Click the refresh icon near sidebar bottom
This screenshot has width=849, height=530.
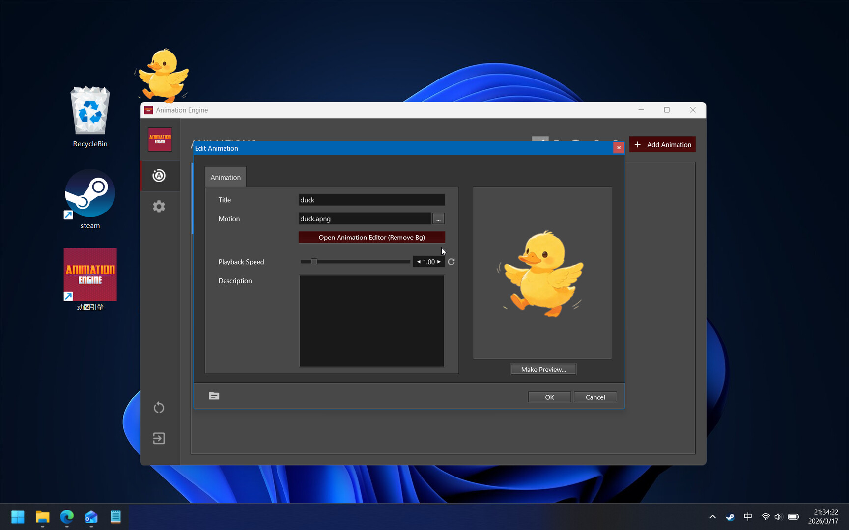[x=159, y=407]
